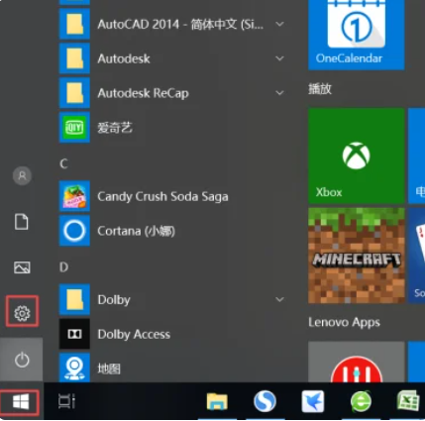Click the Windows Start button

[21, 402]
